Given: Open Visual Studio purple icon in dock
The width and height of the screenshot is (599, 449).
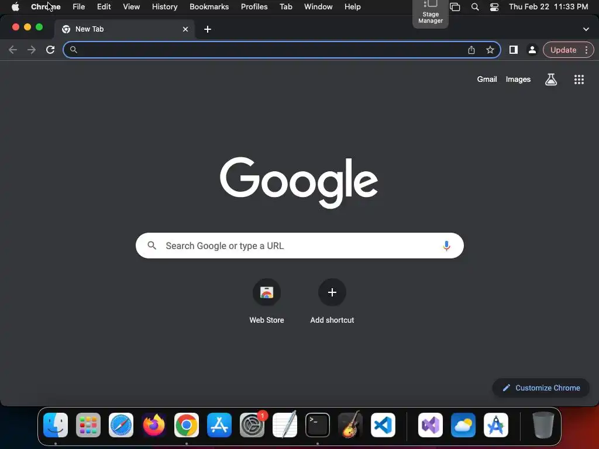Looking at the screenshot, I should coord(431,424).
